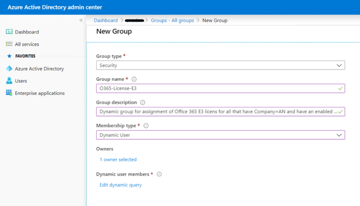Click the Dashboard breadcrumb link
360x206 pixels.
point(105,21)
